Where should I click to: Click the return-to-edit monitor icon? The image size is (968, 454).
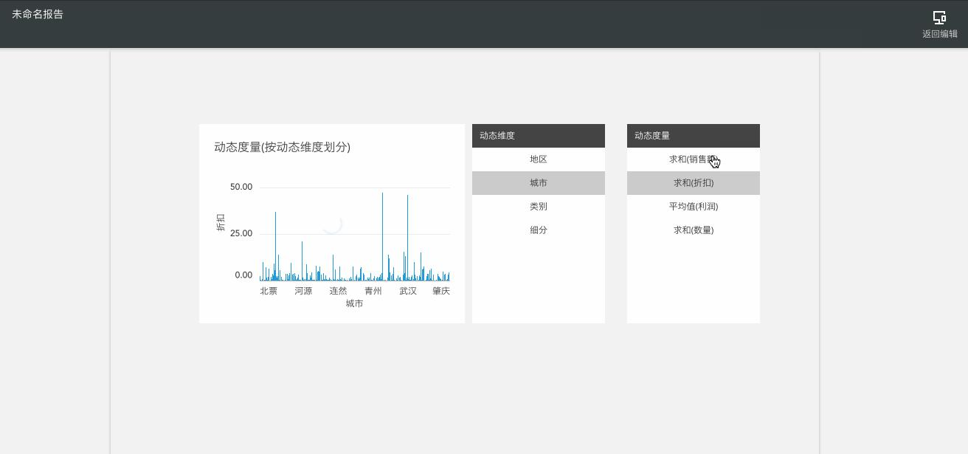(939, 18)
